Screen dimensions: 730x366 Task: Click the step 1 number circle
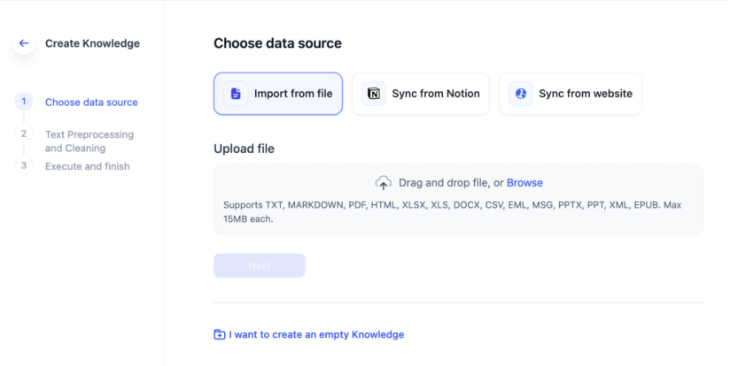[x=24, y=102]
